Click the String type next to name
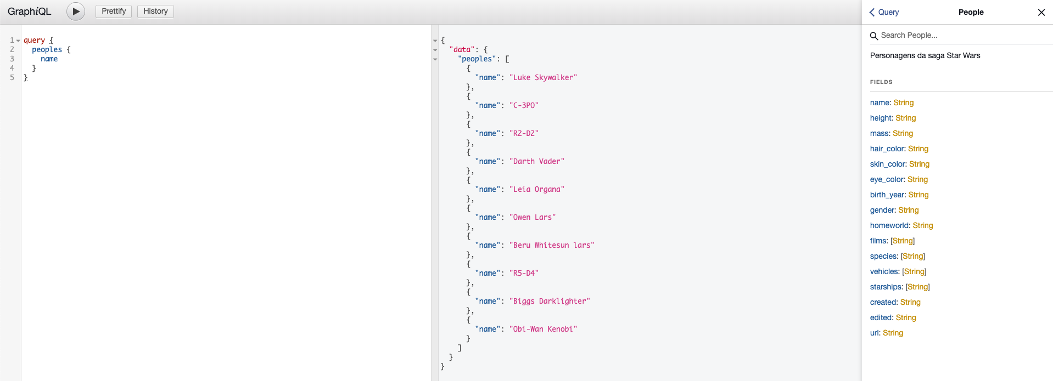Image resolution: width=1053 pixels, height=381 pixels. (x=904, y=103)
